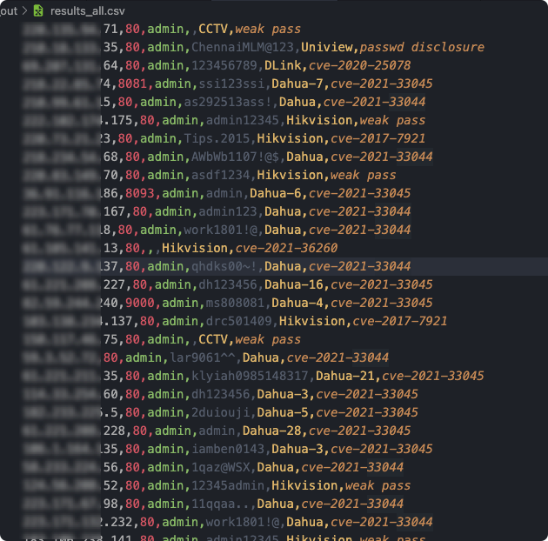This screenshot has width=548, height=541.
Task: Select port value '8081'
Action: pyautogui.click(x=132, y=83)
